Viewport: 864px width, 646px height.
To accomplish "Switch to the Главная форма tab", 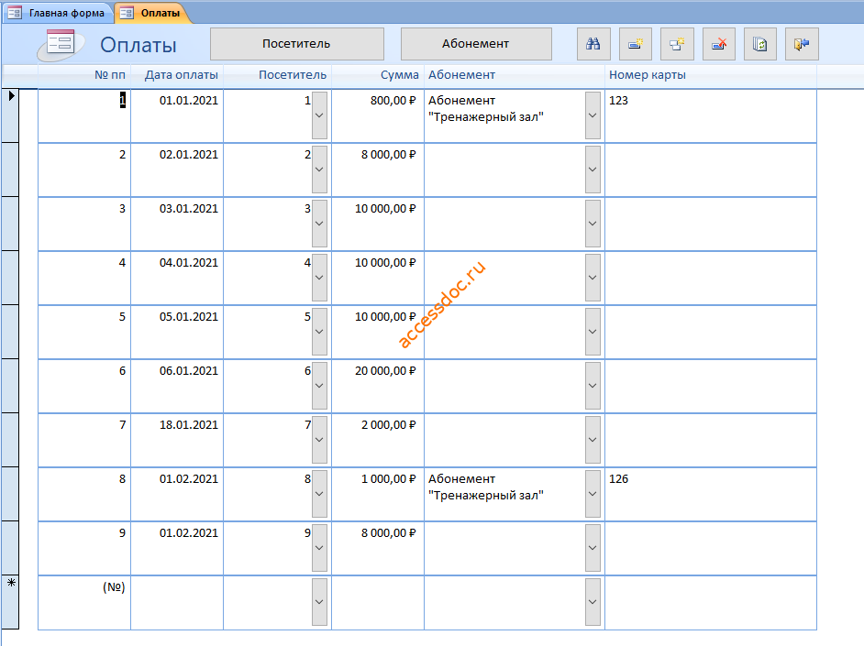I will pos(59,13).
